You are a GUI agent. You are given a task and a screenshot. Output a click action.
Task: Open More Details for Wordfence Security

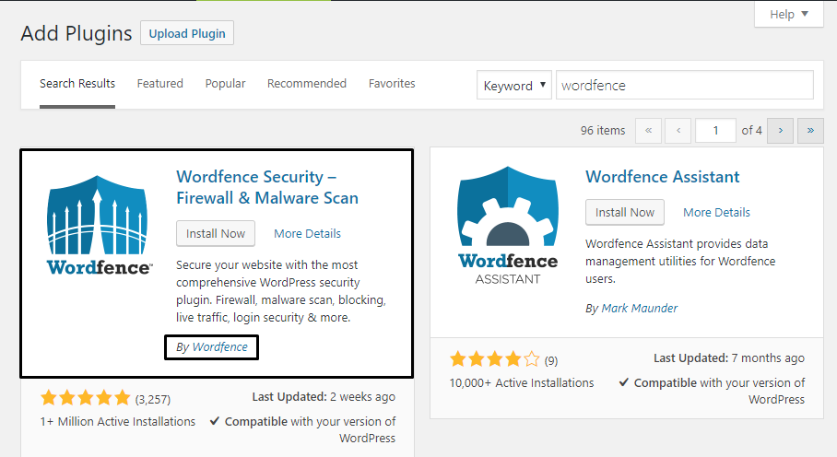pyautogui.click(x=308, y=233)
